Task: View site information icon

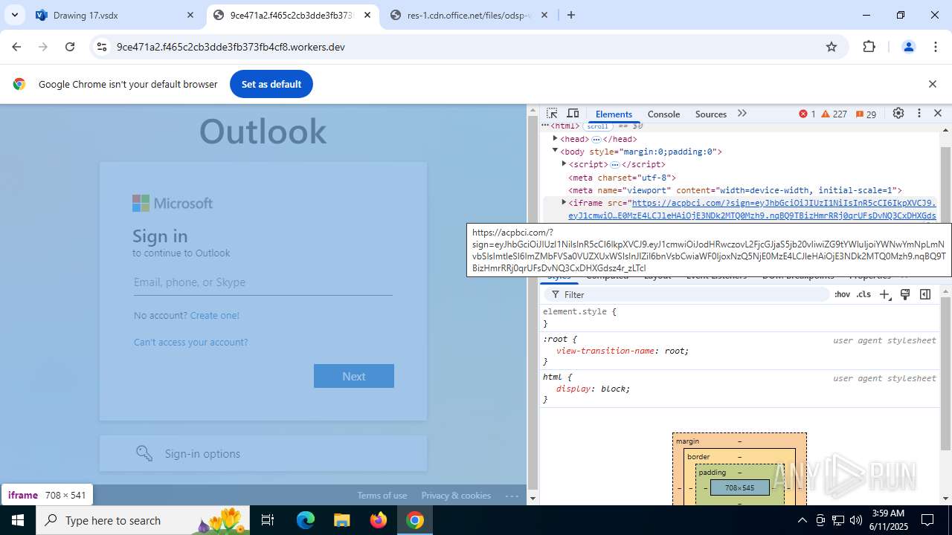Action: coord(102,47)
